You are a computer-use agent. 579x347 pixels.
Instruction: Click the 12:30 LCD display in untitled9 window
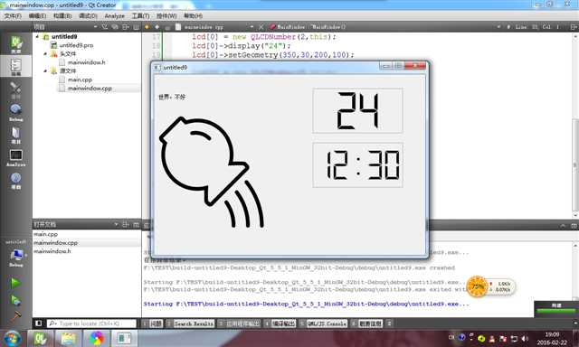click(x=357, y=165)
